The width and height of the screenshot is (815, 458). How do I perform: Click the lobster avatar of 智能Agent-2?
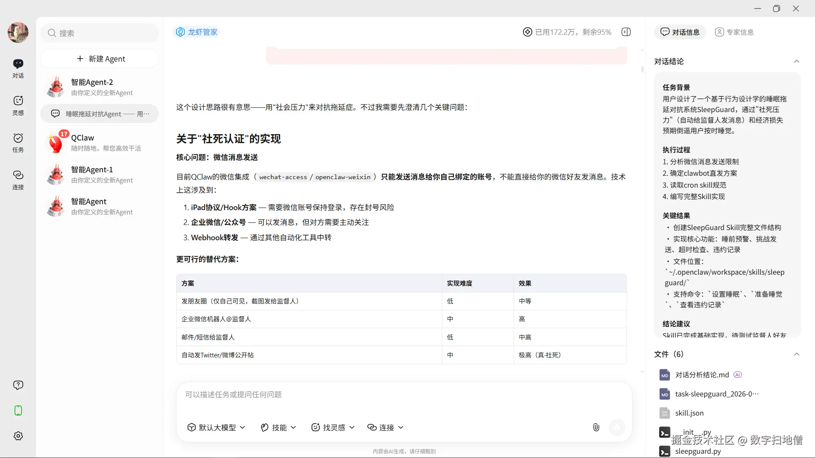[x=56, y=87]
